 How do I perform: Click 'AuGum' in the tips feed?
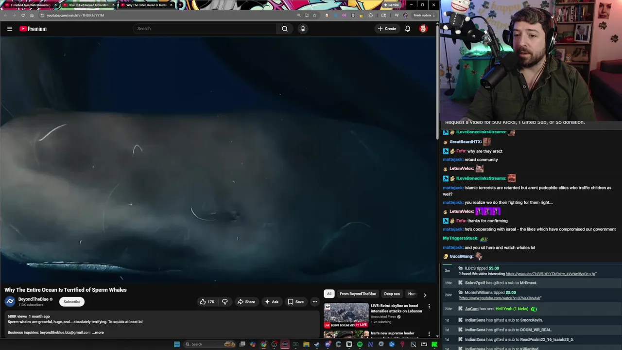tap(471, 309)
